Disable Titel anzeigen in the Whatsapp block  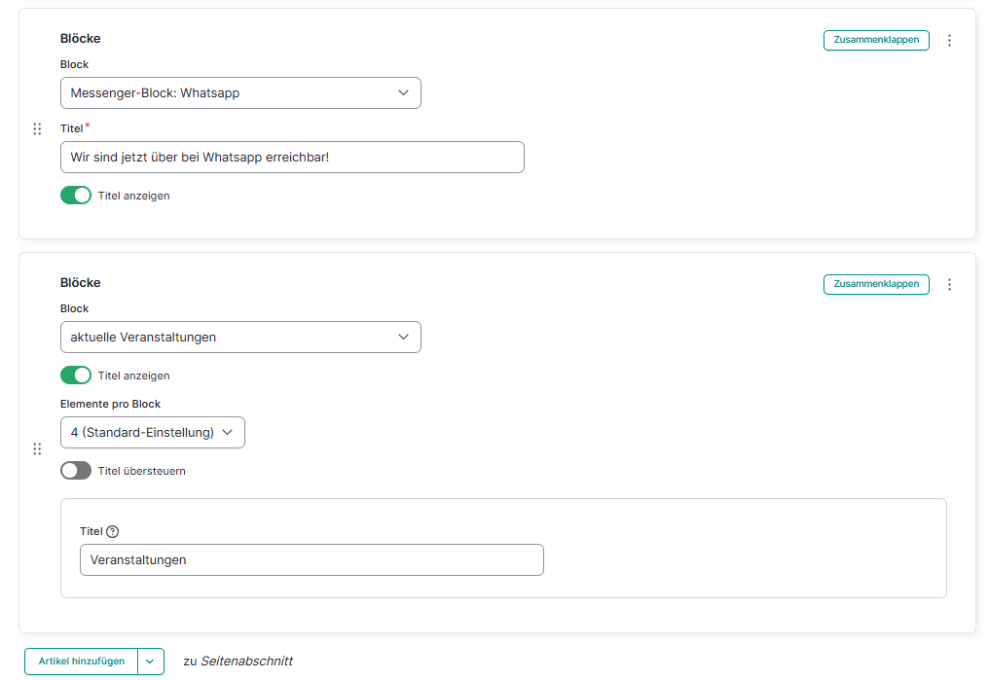76,196
